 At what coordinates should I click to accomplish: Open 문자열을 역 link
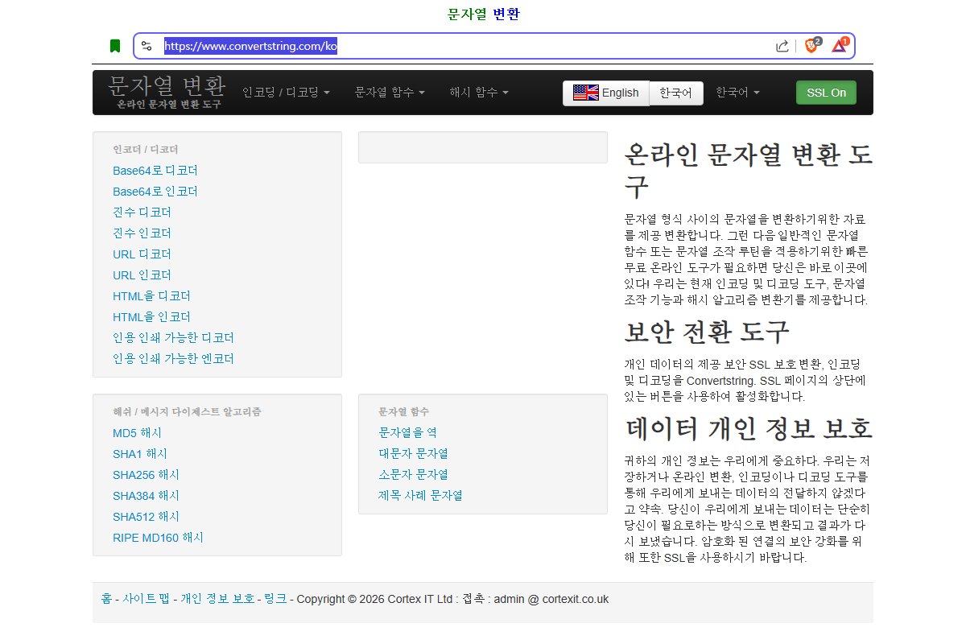pos(407,433)
